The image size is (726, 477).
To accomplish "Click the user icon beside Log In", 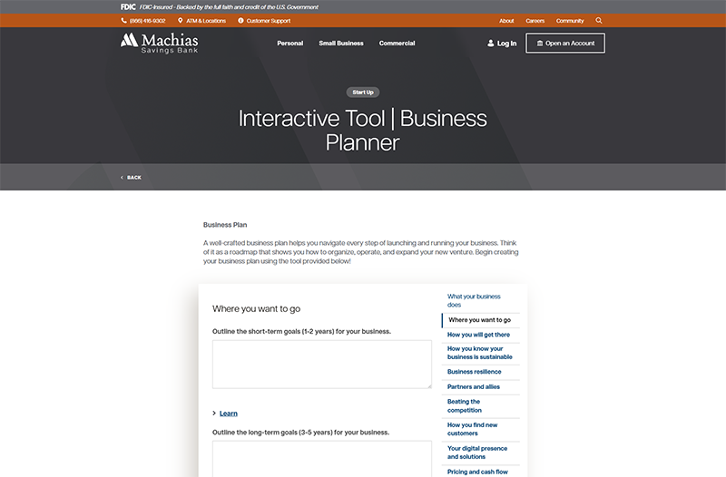I will 491,43.
